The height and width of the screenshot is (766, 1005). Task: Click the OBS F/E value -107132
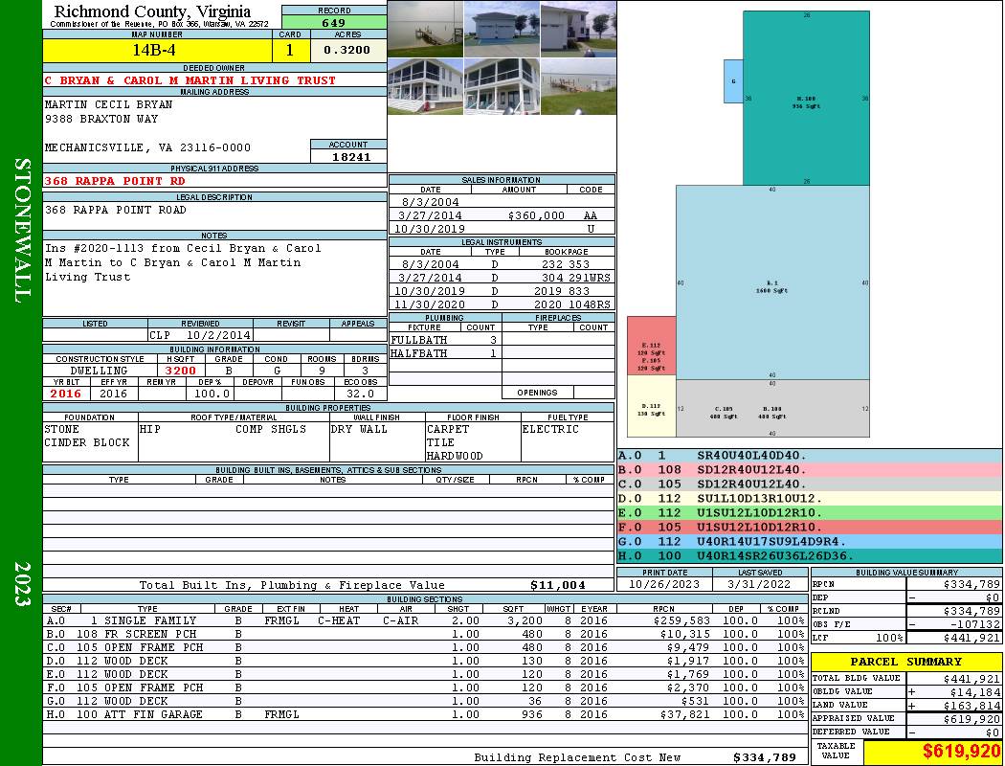click(x=974, y=623)
